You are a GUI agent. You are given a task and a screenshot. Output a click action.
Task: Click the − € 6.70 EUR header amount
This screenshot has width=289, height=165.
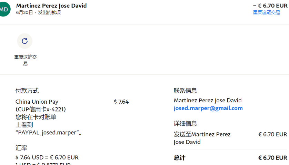[x=270, y=6]
